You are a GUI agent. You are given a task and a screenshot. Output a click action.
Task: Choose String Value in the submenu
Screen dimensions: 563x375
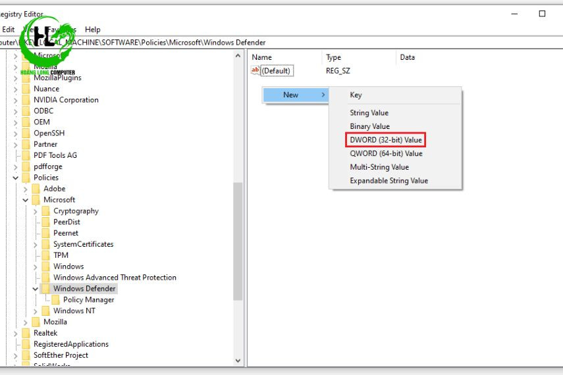(369, 113)
